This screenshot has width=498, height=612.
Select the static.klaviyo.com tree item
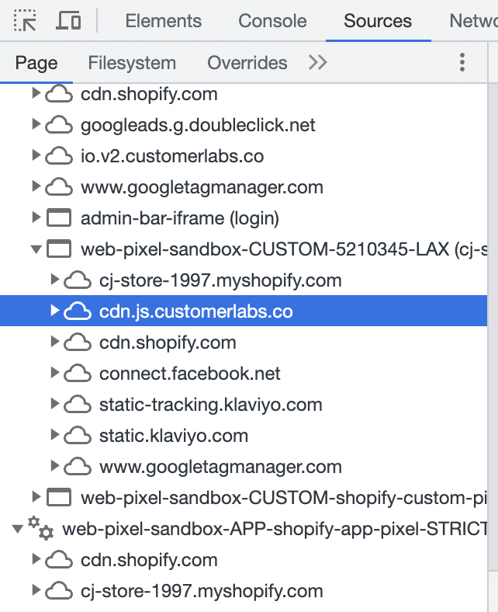(244, 436)
